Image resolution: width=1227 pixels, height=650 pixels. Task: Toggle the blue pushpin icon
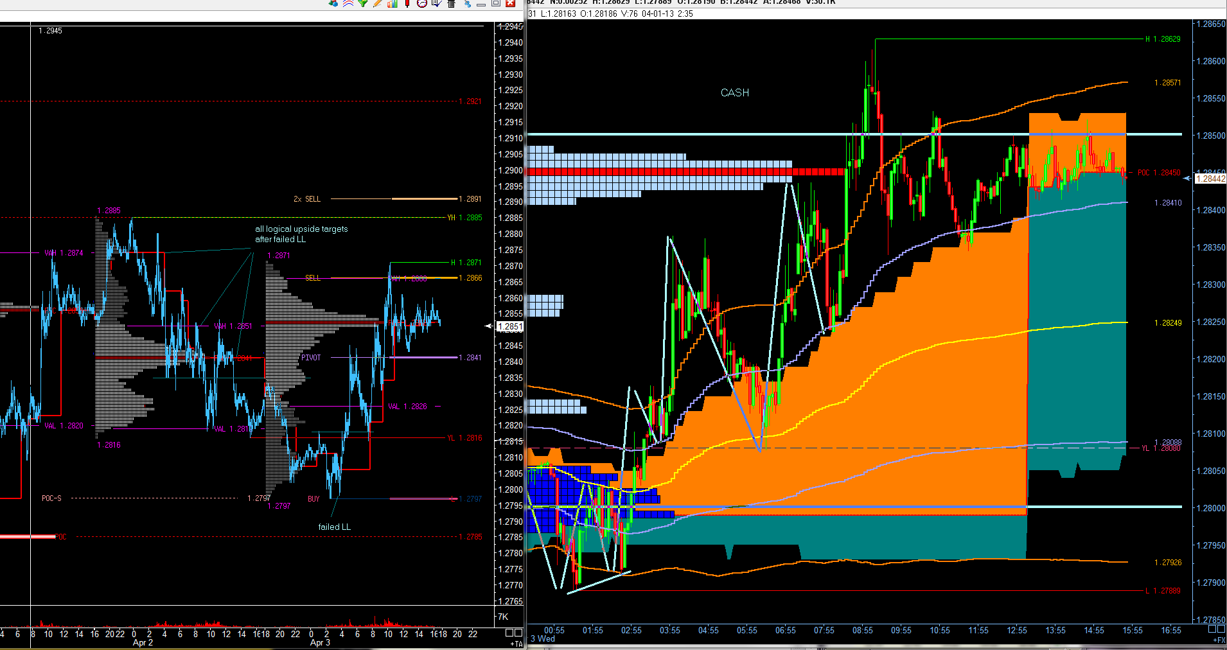(x=467, y=3)
